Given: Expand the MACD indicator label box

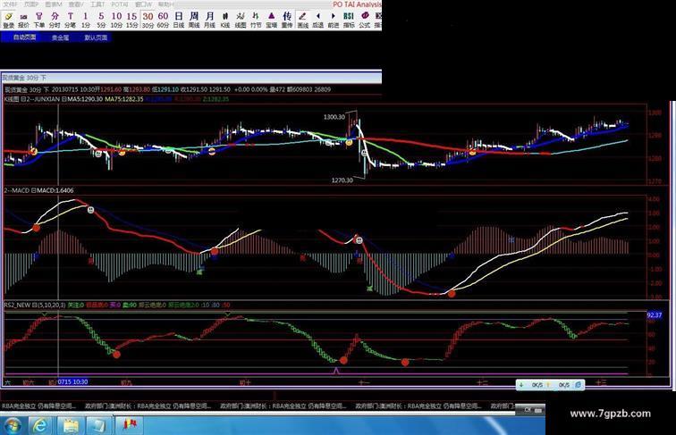Looking at the screenshot, I should (34, 190).
